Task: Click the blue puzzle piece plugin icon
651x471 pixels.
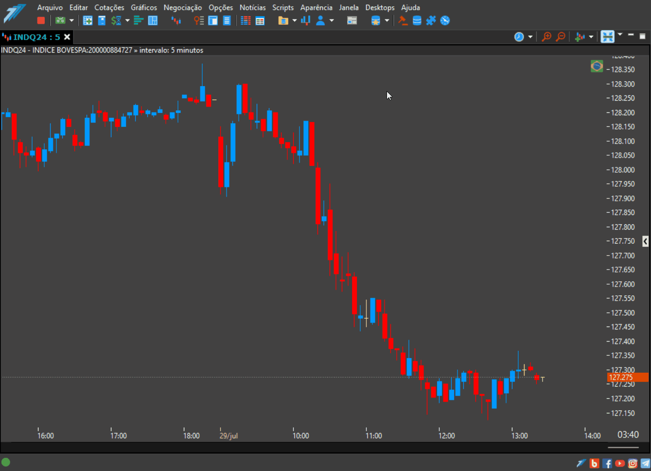Action: (x=431, y=20)
